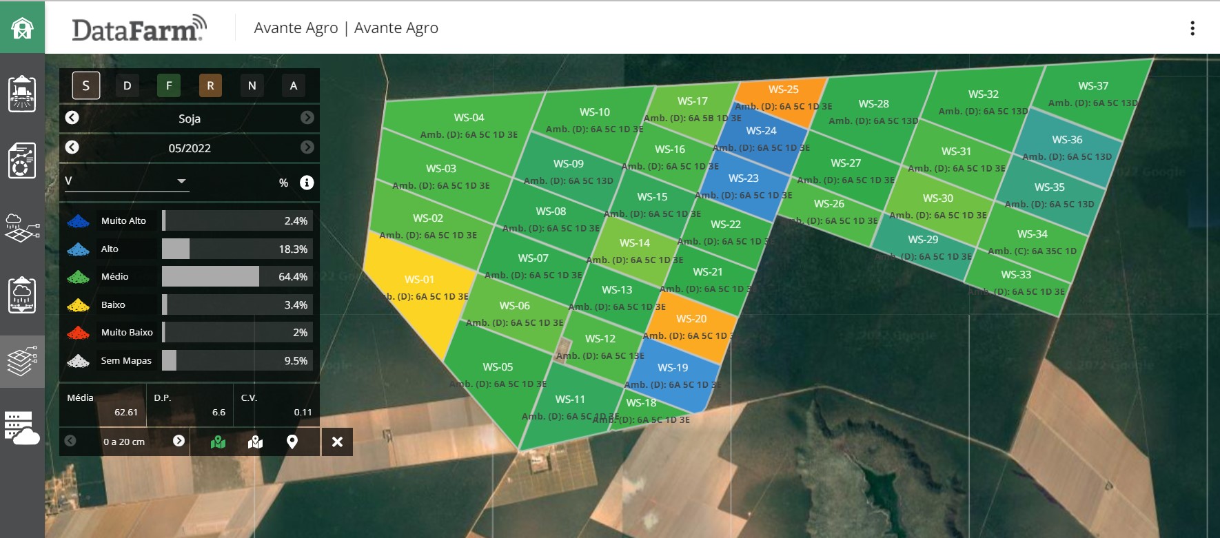Select the orange WS-20 field

click(691, 327)
